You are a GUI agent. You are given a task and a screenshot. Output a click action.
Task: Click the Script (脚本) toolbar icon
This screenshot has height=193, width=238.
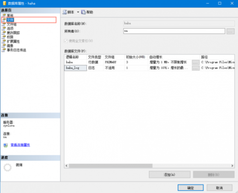65,12
